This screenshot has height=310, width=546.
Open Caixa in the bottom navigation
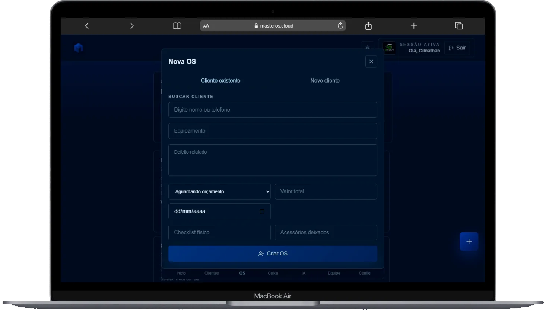(273, 273)
